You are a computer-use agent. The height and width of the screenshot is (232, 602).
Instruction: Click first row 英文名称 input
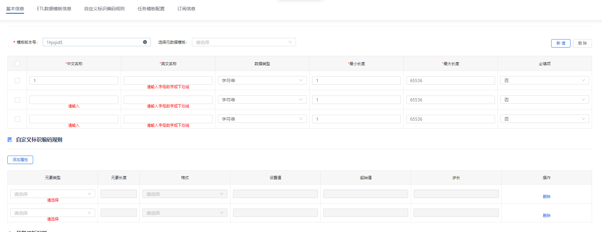click(x=168, y=81)
